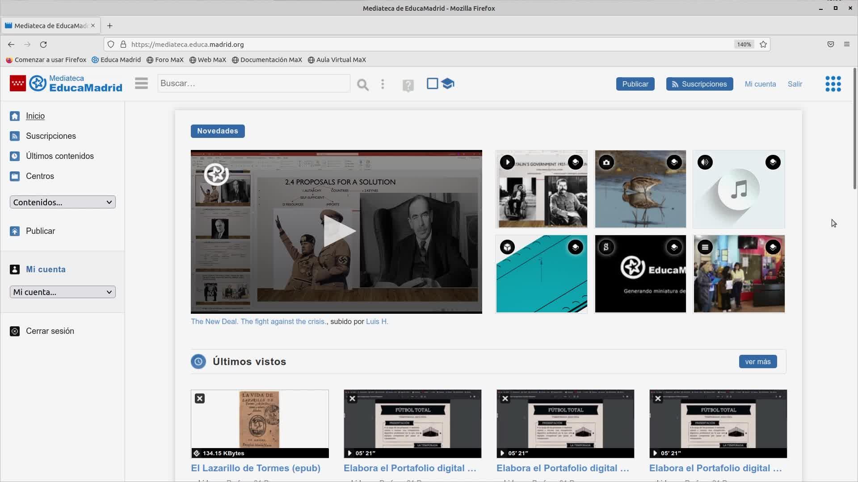
Task: Open the three-dot search options
Action: pyautogui.click(x=383, y=84)
